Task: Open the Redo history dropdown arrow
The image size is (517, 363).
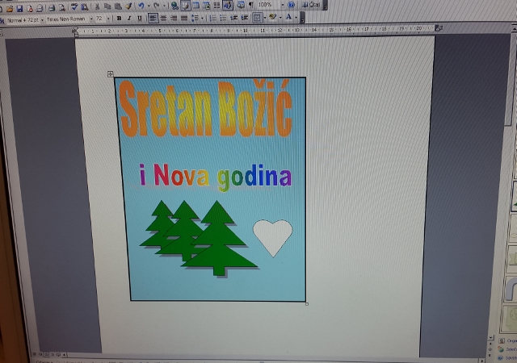Action: pyautogui.click(x=164, y=6)
